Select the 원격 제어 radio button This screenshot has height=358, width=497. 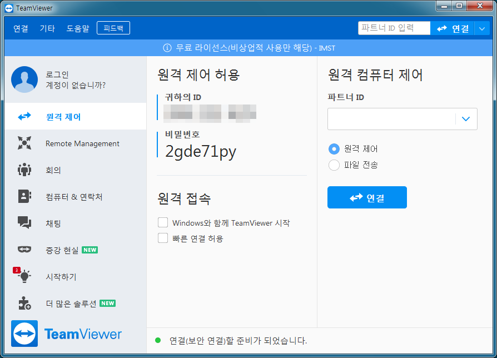[334, 149]
